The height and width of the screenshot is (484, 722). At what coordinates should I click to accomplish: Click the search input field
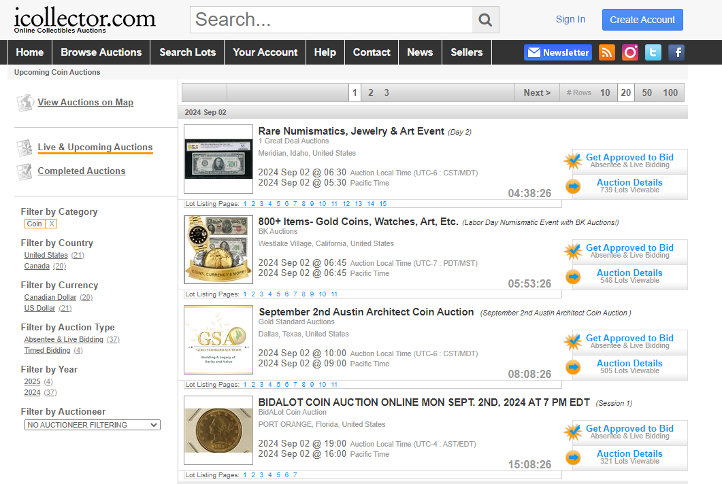coord(331,20)
